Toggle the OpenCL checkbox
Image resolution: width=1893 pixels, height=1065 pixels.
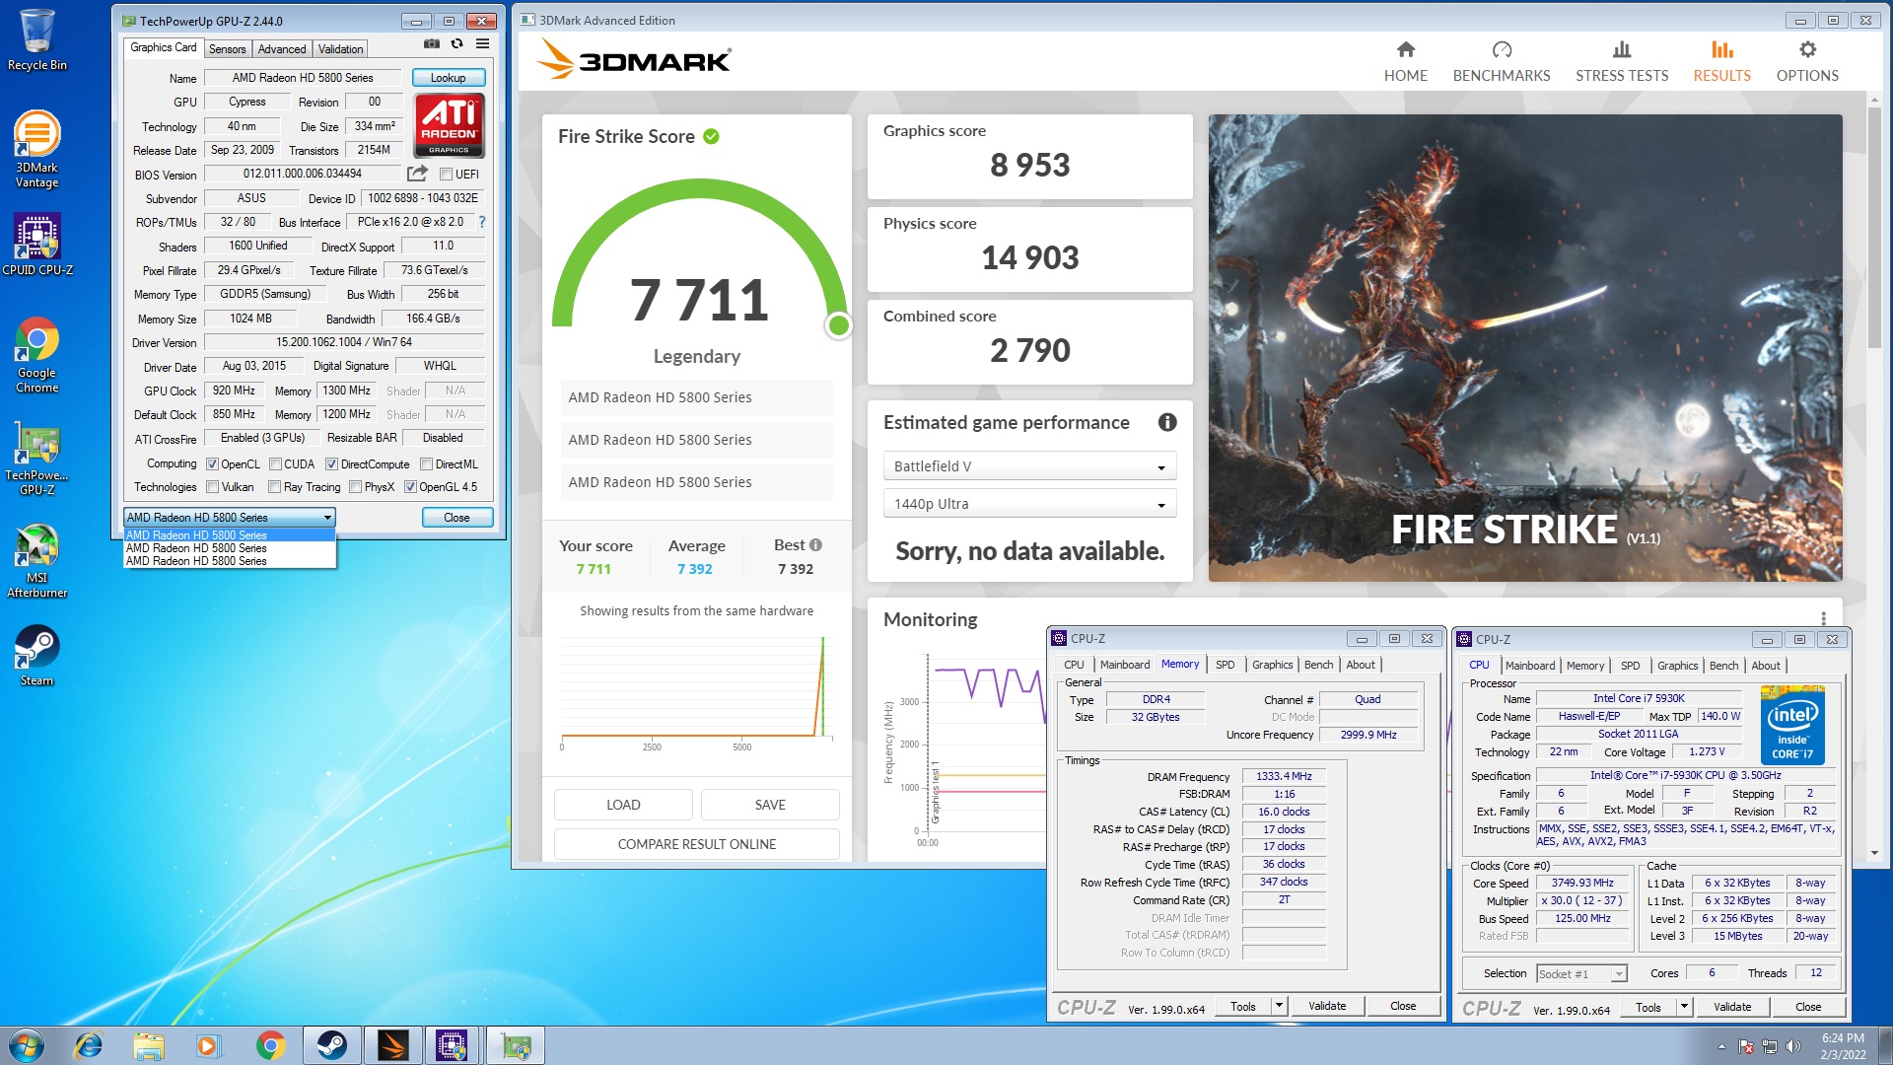click(x=212, y=464)
